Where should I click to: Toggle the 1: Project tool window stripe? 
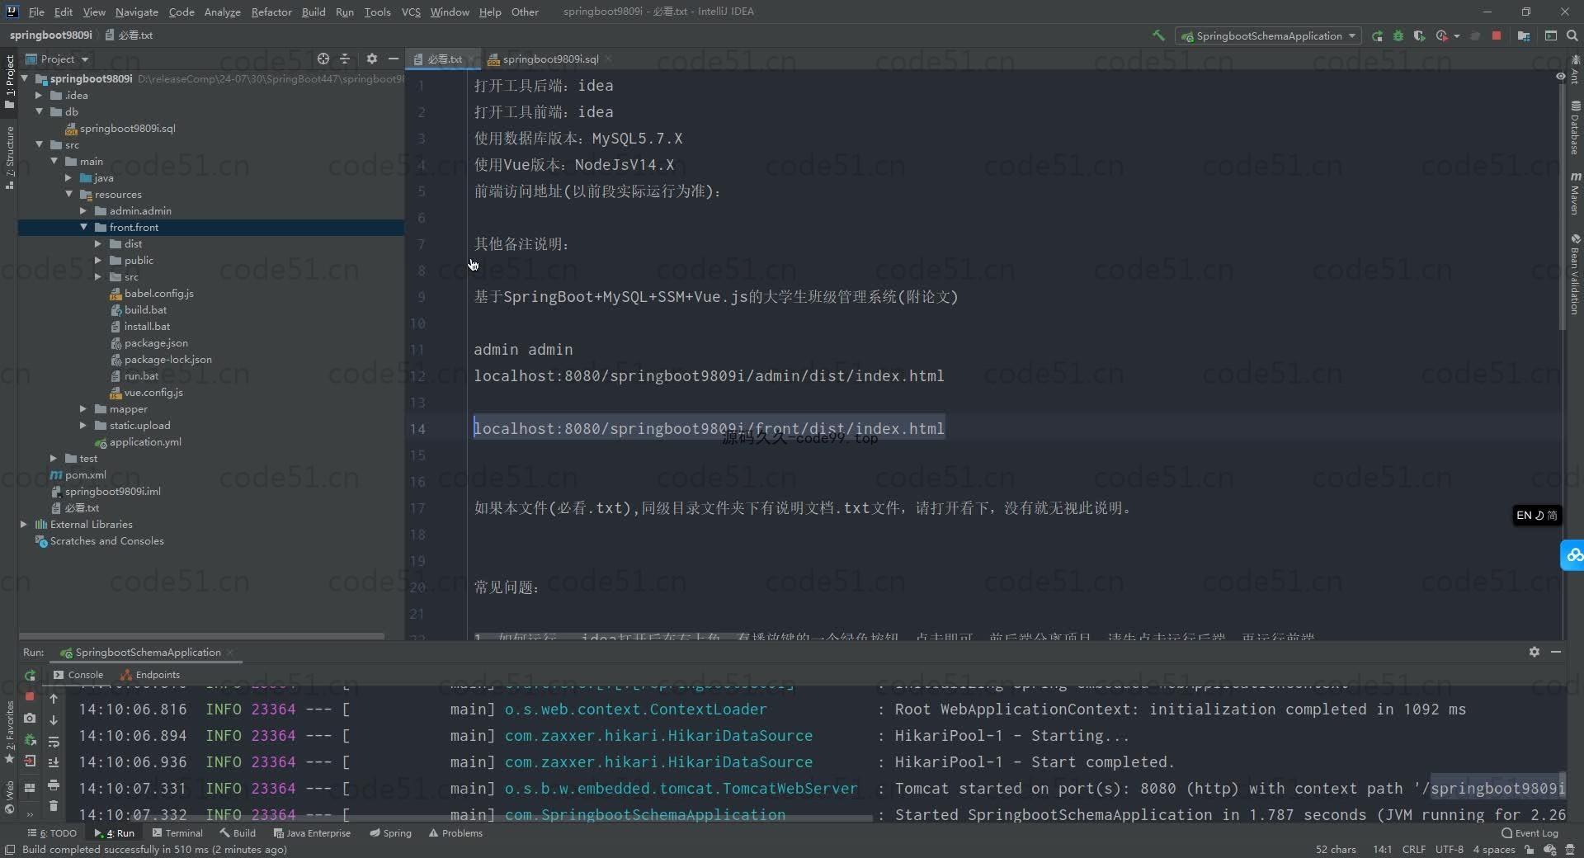pyautogui.click(x=10, y=82)
